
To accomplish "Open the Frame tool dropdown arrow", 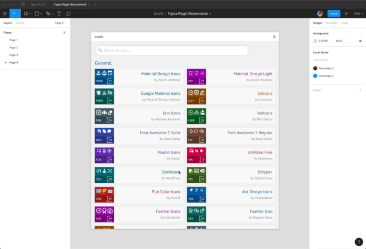I will (30, 14).
